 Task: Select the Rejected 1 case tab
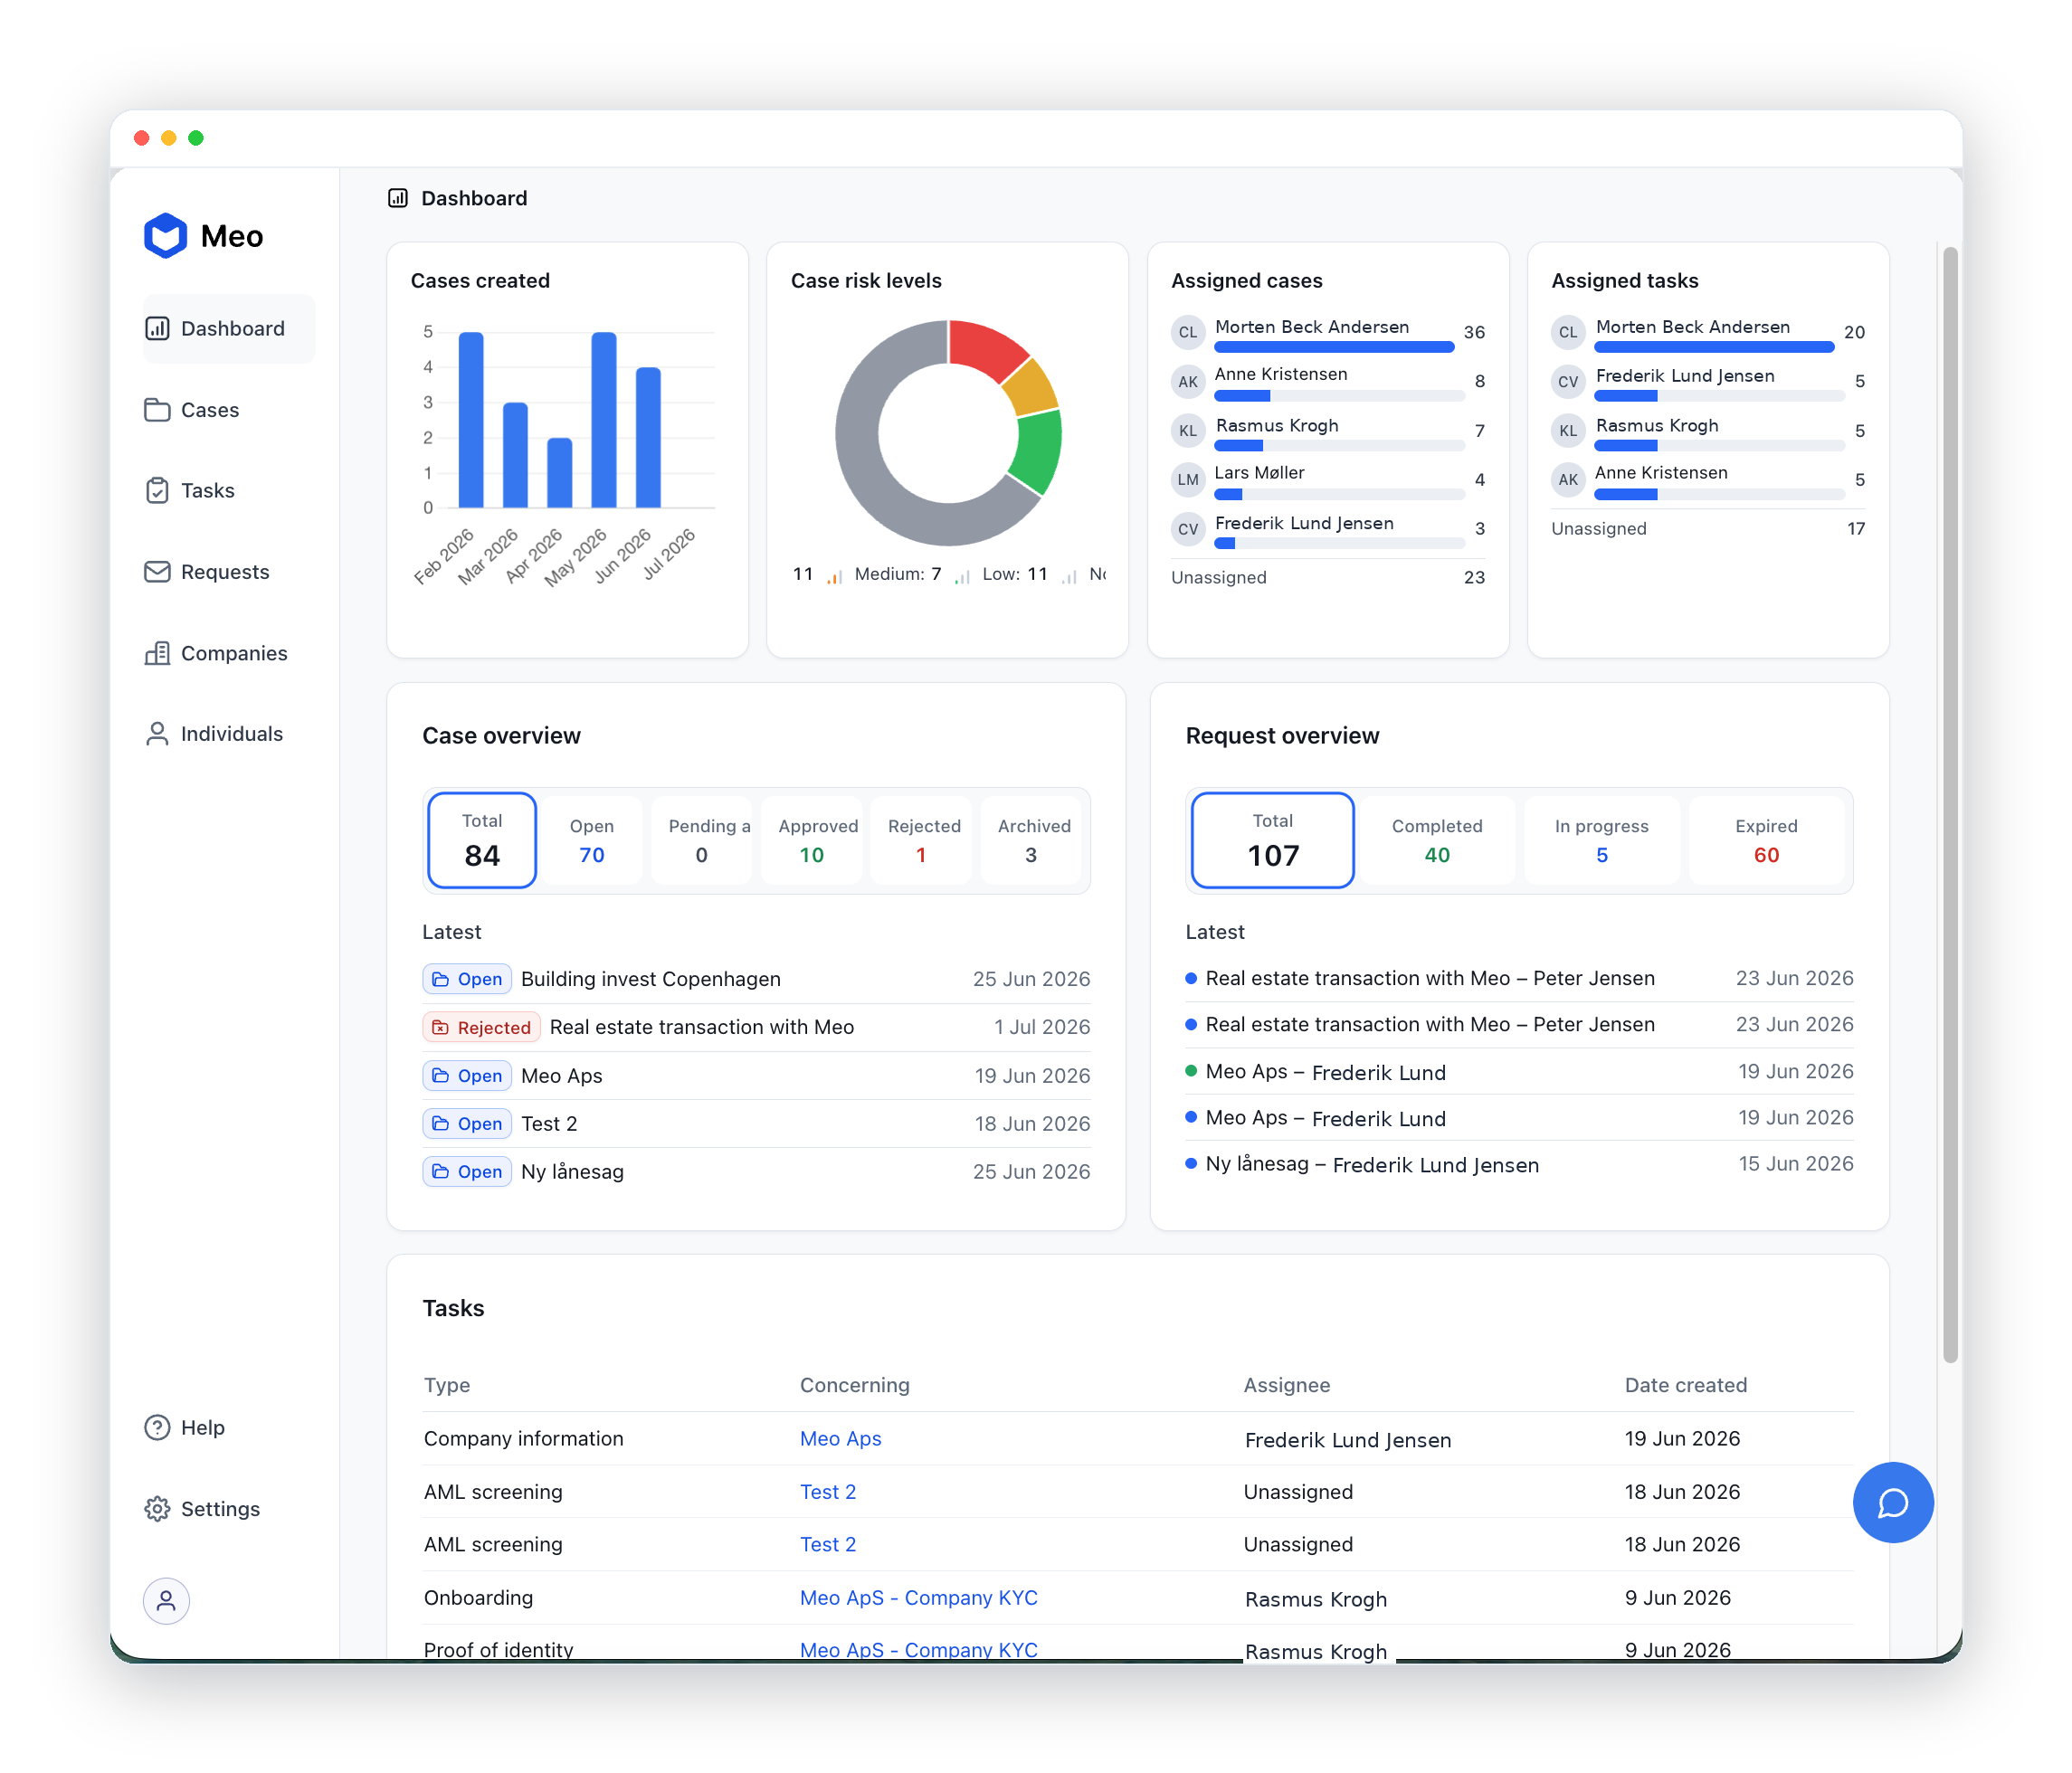click(x=921, y=840)
